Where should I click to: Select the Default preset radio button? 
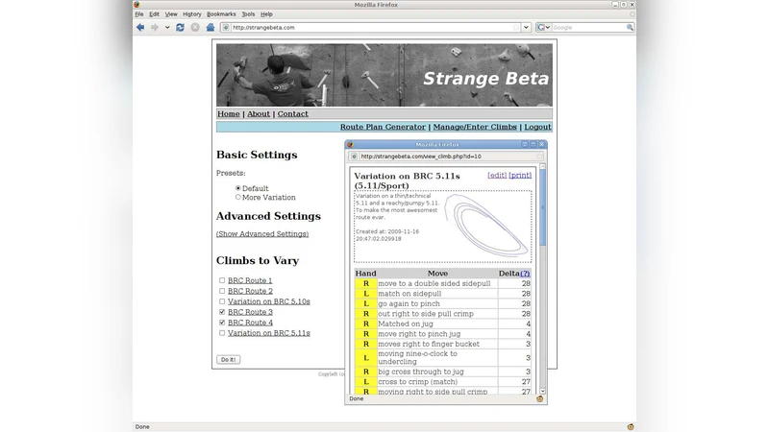tap(238, 188)
